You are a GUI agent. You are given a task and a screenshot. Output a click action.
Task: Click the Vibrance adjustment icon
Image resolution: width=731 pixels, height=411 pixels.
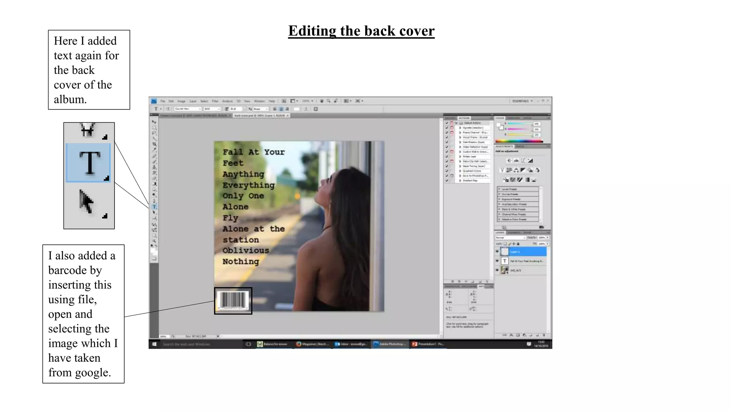coord(502,170)
